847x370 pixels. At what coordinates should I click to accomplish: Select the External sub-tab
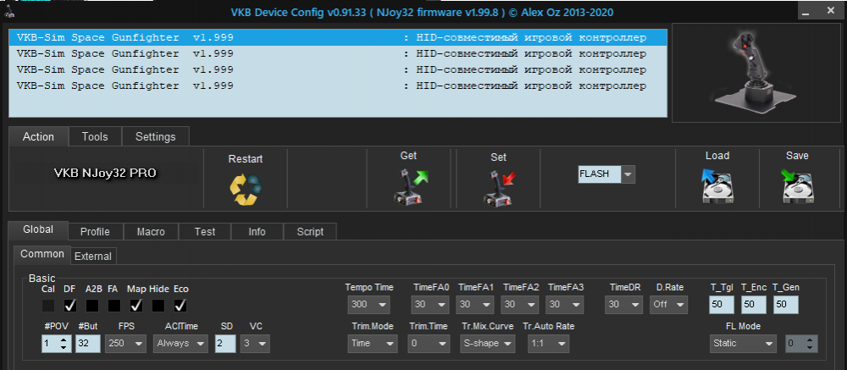93,256
